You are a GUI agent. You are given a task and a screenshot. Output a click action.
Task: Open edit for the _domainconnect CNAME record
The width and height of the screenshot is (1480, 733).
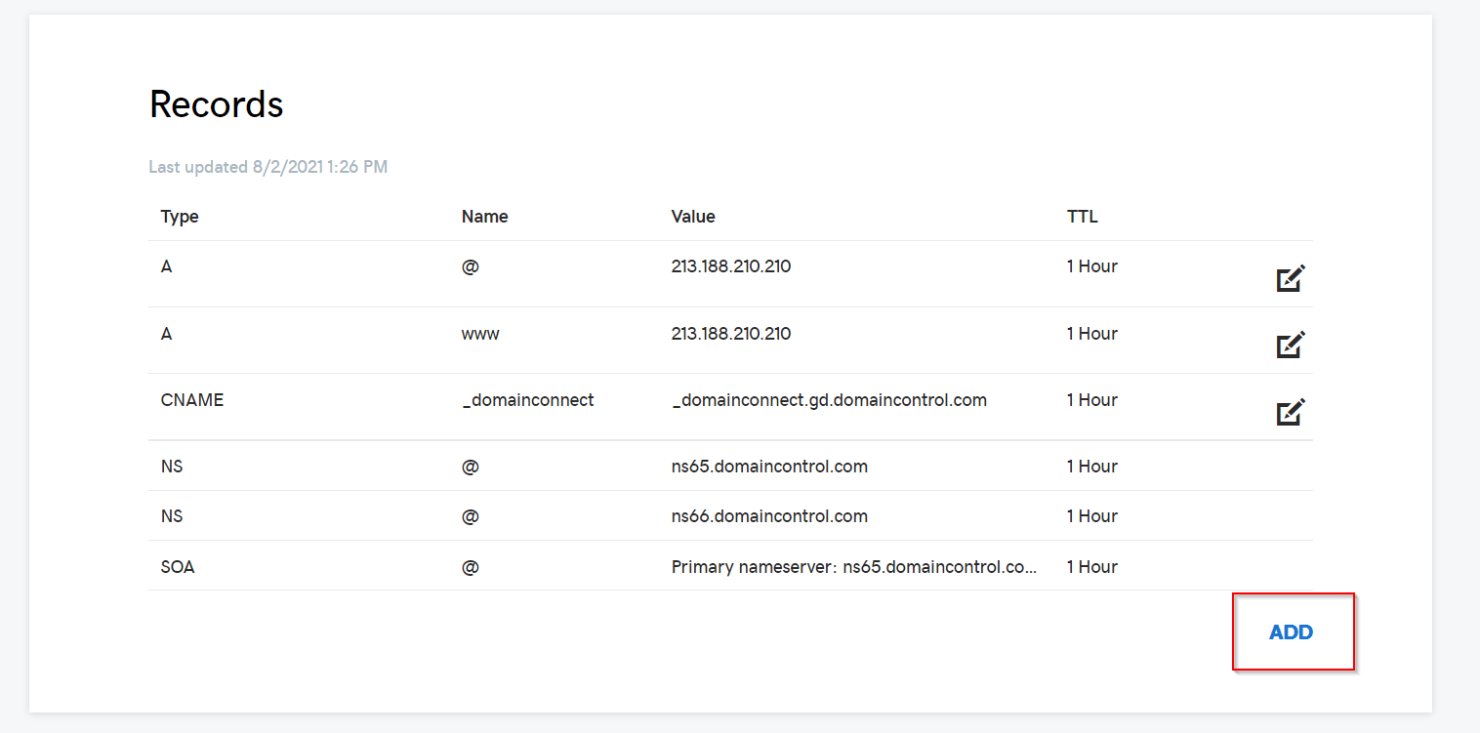point(1291,412)
